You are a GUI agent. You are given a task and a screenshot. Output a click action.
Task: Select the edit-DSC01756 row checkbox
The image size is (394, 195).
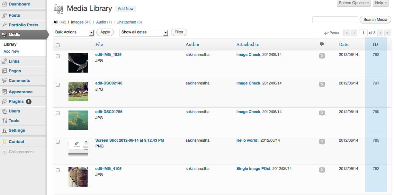pyautogui.click(x=58, y=113)
